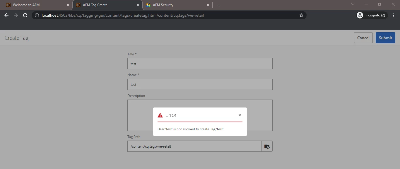Close the Welcome to AEM tab
Image resolution: width=400 pixels, height=169 pixels.
(x=68, y=5)
